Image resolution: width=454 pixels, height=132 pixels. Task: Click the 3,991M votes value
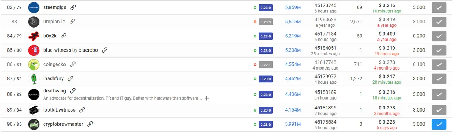coord(293,124)
